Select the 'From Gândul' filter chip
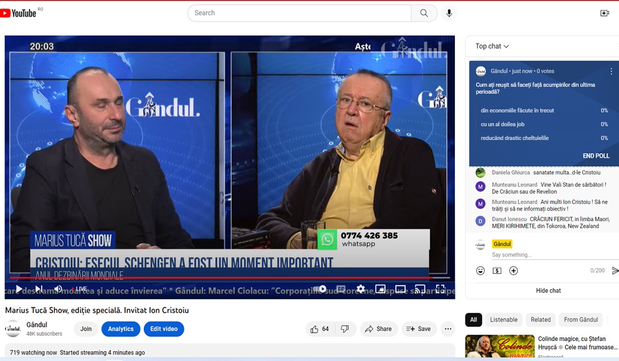The height and width of the screenshot is (361, 619). pos(581,320)
